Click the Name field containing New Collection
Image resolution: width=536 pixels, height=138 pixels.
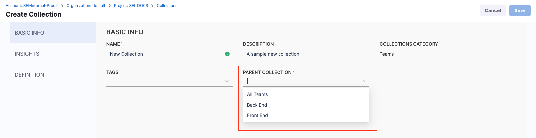point(164,54)
